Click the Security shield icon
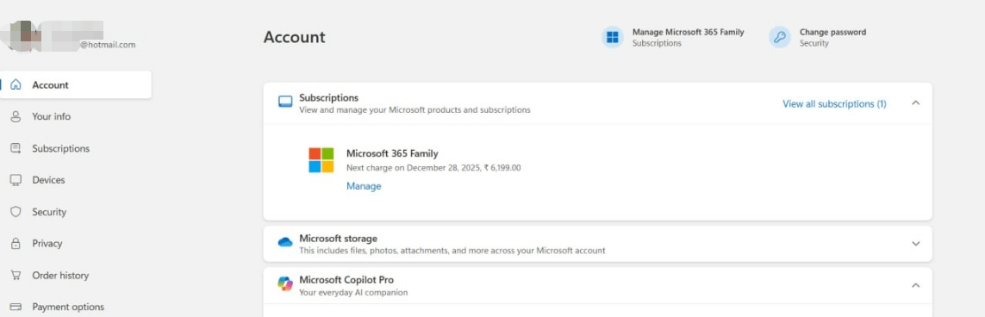The height and width of the screenshot is (317, 985). click(x=16, y=212)
